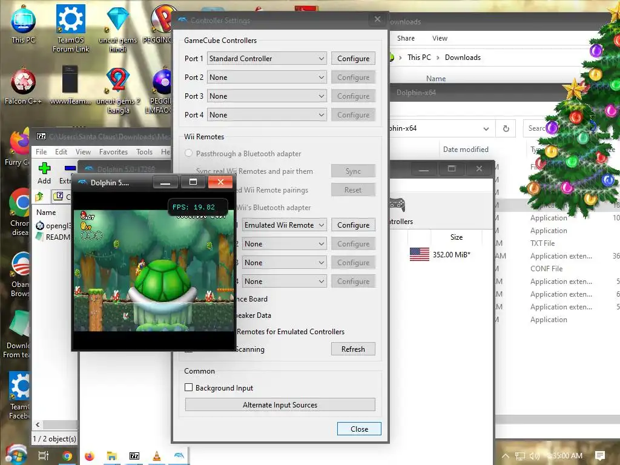Click 7-Zip horizontal scrollbar left arrow

coord(38,424)
